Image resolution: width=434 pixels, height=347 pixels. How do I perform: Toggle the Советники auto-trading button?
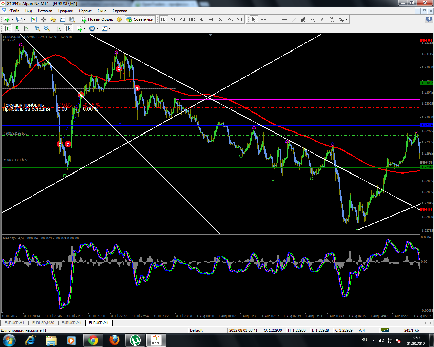pyautogui.click(x=140, y=19)
